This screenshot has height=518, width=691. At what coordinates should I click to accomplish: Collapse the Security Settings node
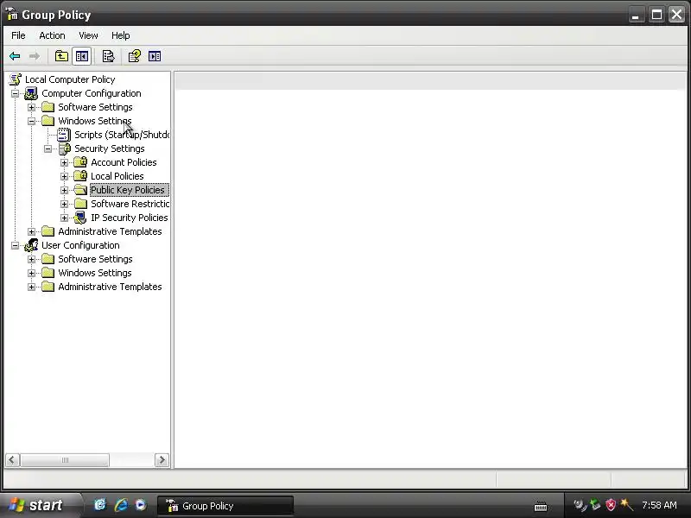point(48,148)
